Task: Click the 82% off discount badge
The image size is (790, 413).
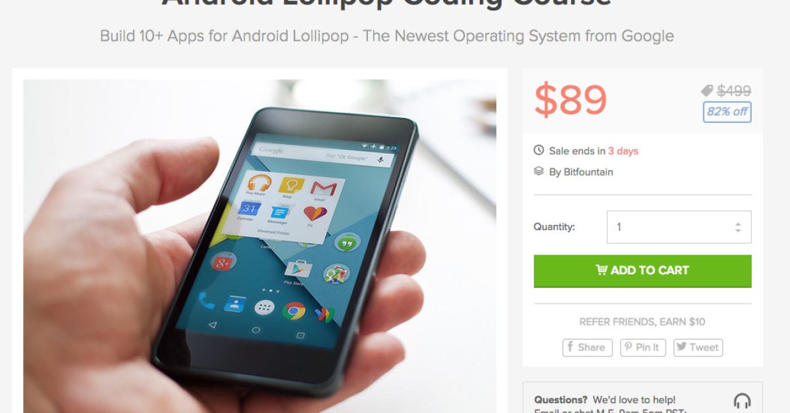Action: tap(727, 112)
